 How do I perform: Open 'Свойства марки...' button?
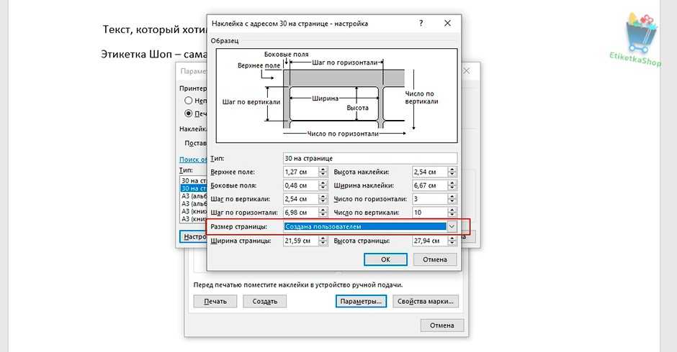tap(425, 302)
